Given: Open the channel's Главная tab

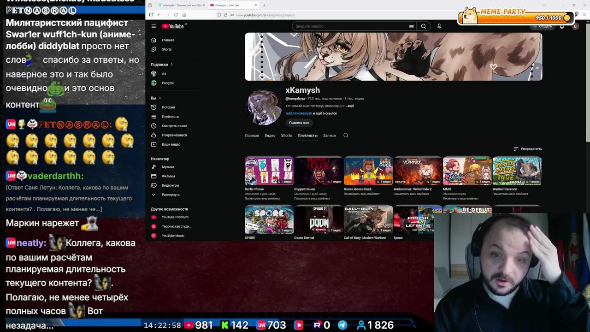Looking at the screenshot, I should (252, 136).
